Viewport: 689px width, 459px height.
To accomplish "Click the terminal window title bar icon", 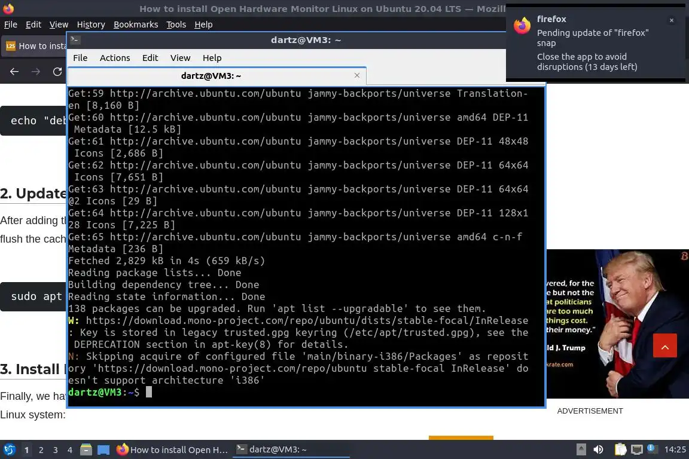I will point(74,39).
